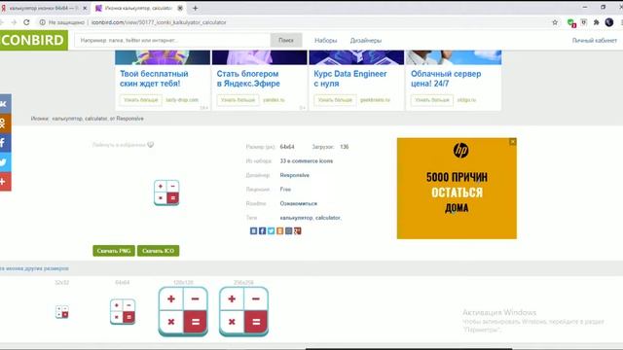
Task: Switch to the Yandex search tab
Action: [x=44, y=8]
